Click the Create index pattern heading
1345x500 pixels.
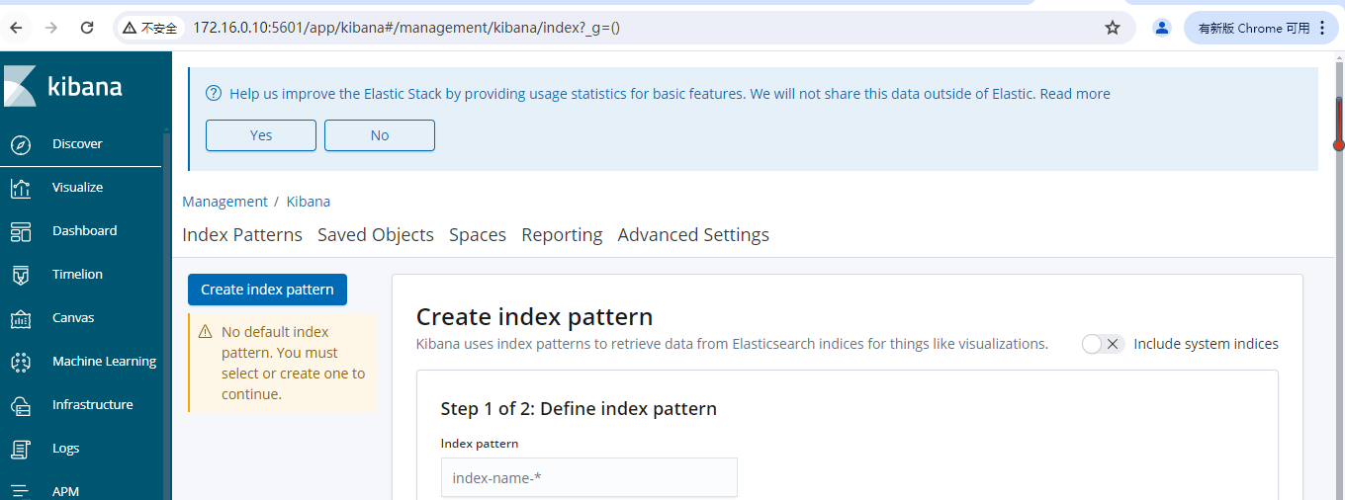(534, 316)
